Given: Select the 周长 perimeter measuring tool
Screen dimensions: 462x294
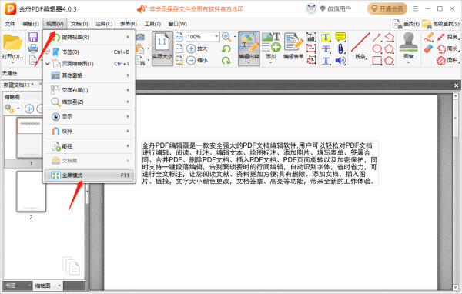Looking at the screenshot, I should pos(448,49).
